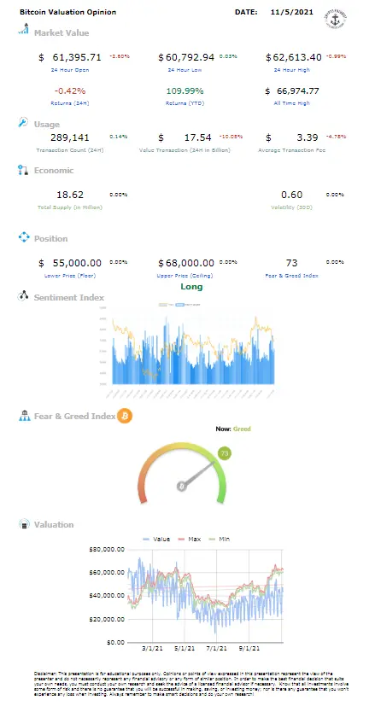Screen dimensions: 375x706
Task: Click the Position arrows icon
Action: click(23, 237)
